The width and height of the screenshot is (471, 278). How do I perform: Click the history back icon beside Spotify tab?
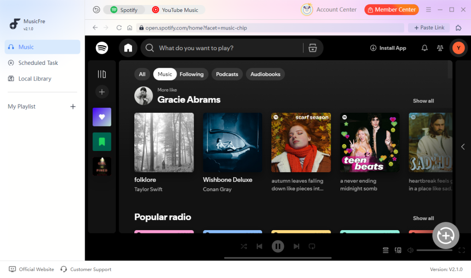coord(96,10)
